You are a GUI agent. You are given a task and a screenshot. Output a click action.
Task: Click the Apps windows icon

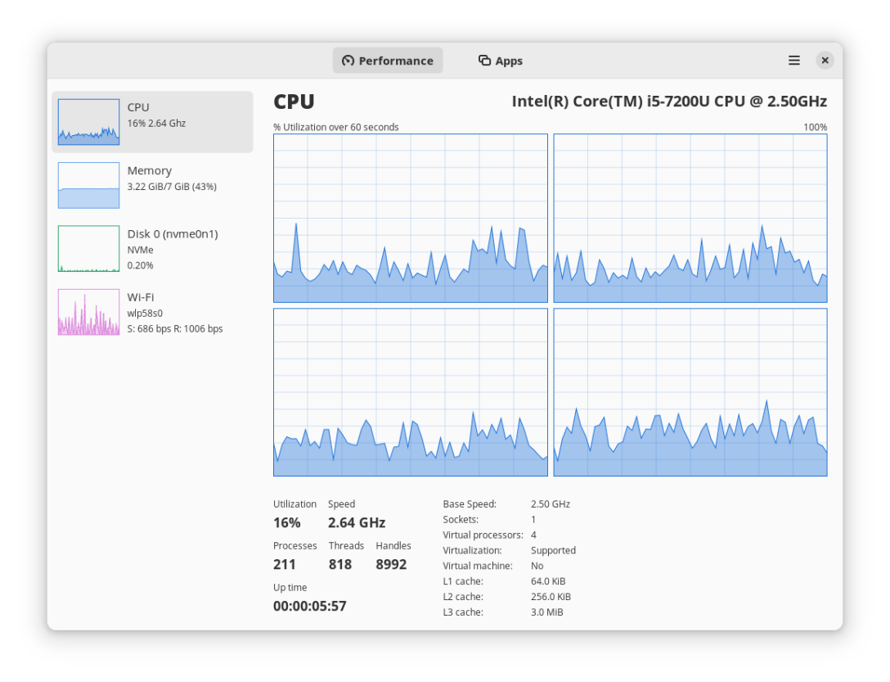click(x=484, y=61)
